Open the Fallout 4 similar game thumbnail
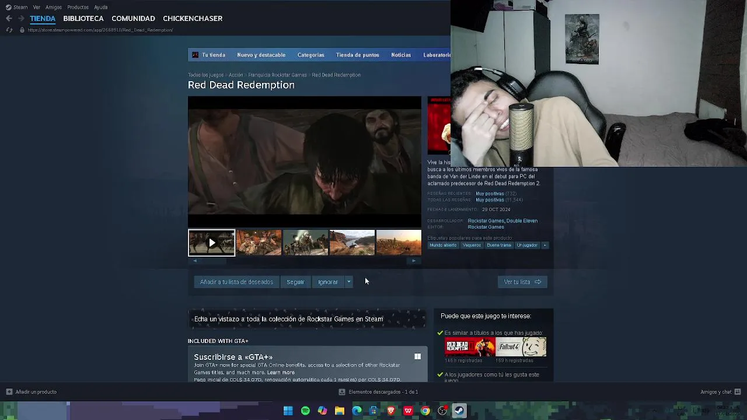 (x=521, y=347)
